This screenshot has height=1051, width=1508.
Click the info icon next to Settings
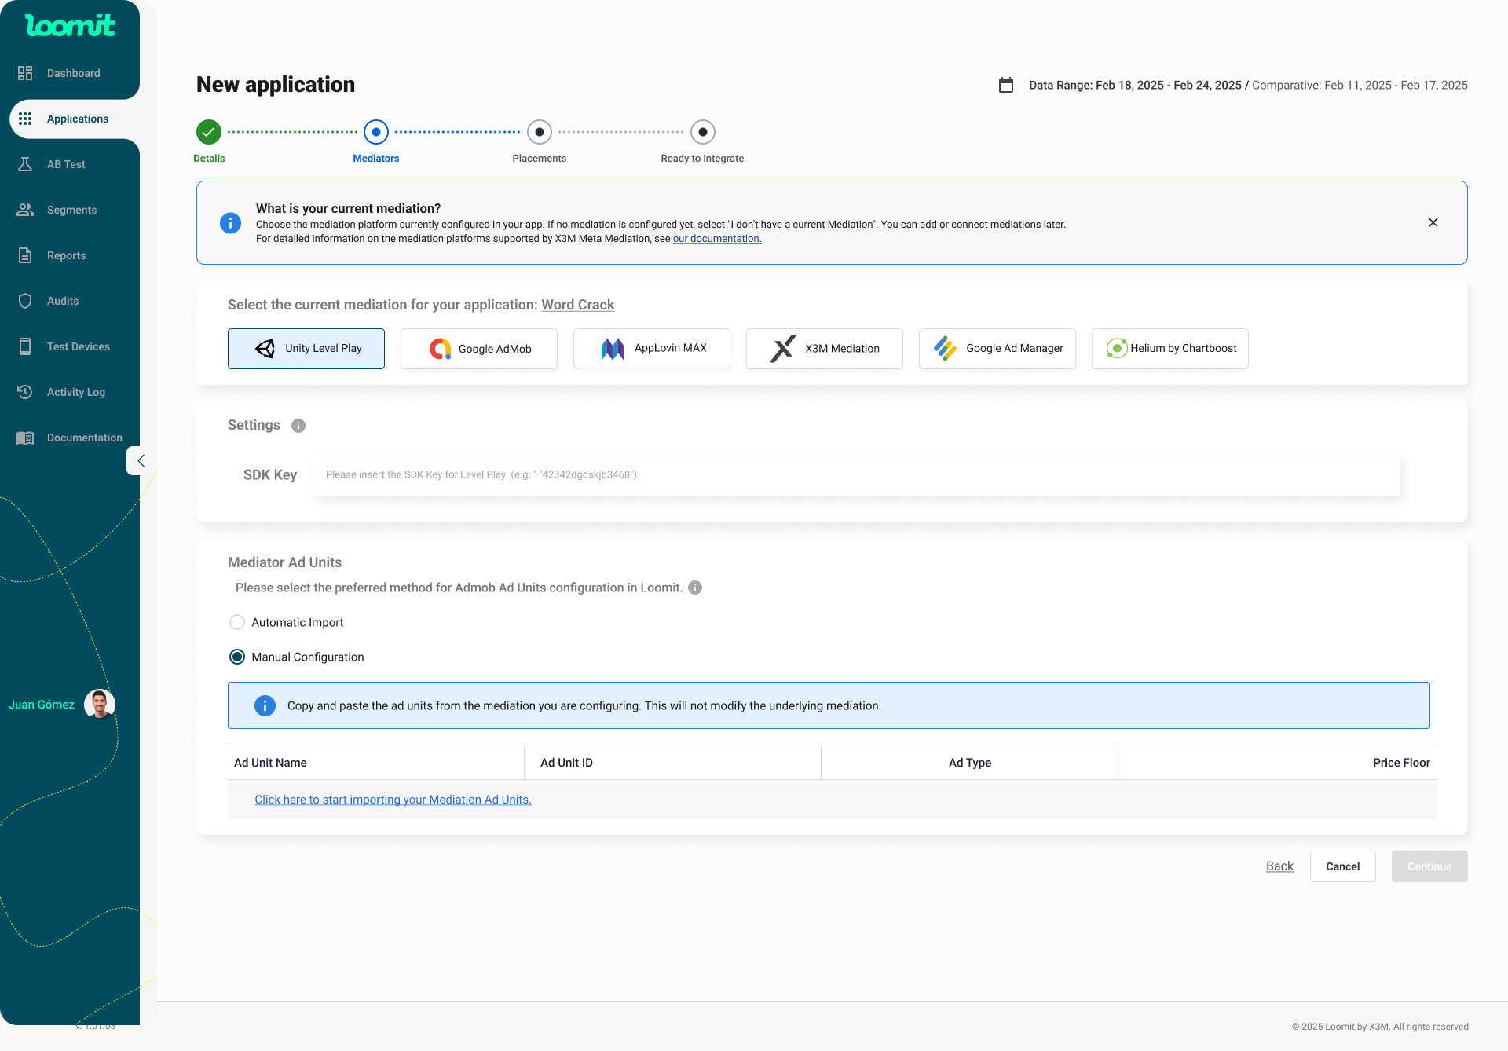[x=298, y=426]
